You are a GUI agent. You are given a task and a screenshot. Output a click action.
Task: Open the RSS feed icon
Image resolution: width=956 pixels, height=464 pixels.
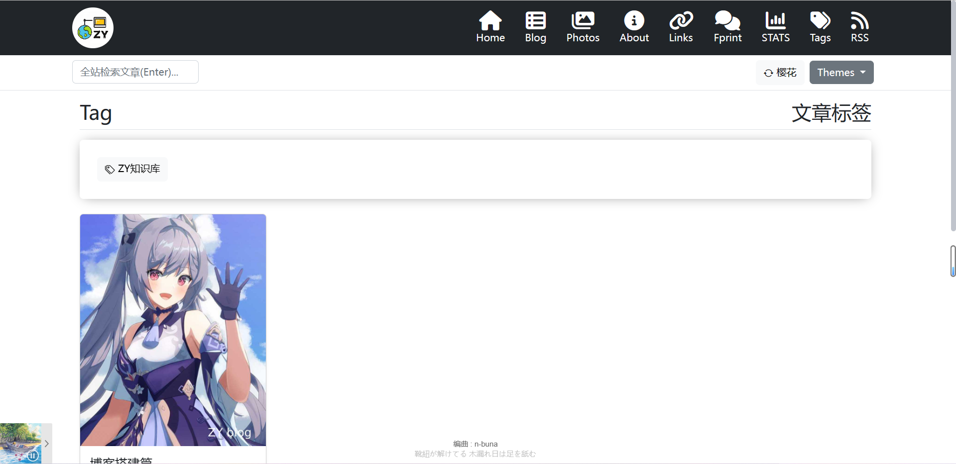(x=860, y=20)
